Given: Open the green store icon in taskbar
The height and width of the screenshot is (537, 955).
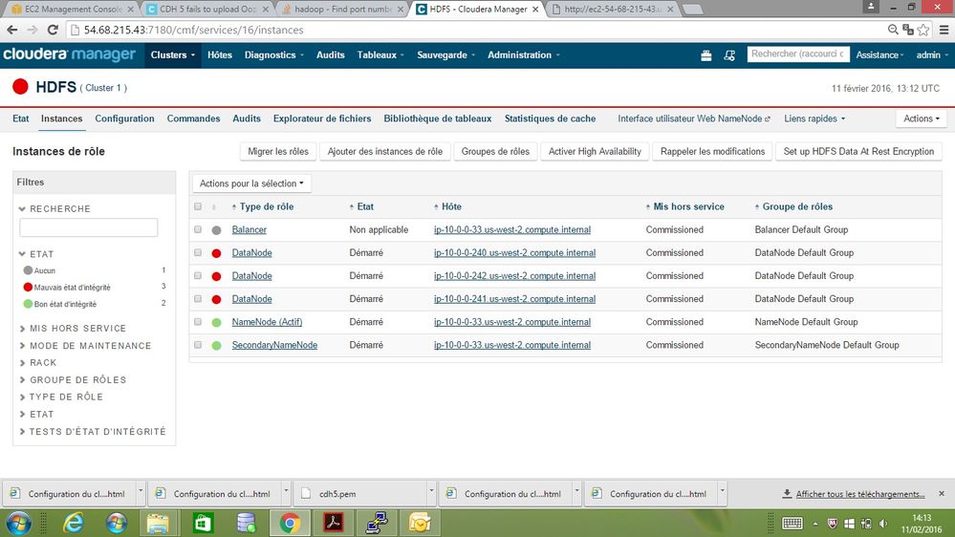Looking at the screenshot, I should [x=203, y=523].
